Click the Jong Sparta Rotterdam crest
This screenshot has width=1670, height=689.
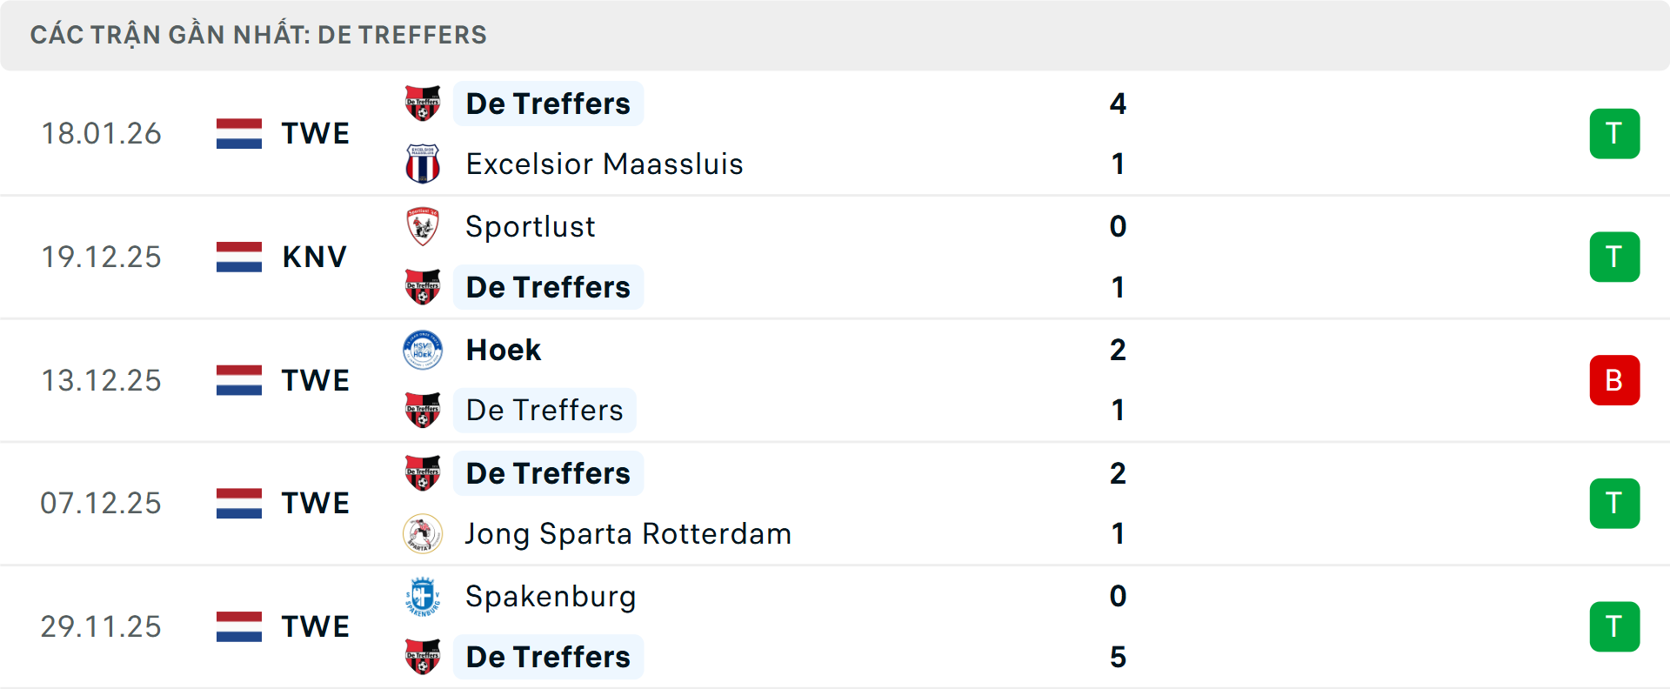pyautogui.click(x=423, y=533)
